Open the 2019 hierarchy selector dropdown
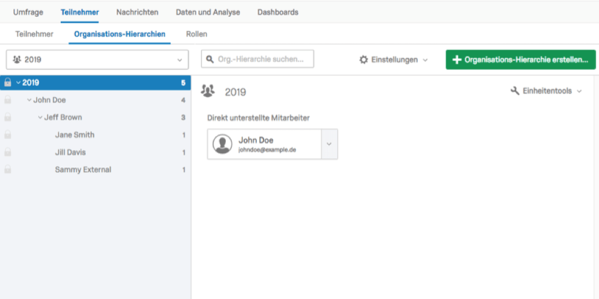 click(x=97, y=60)
